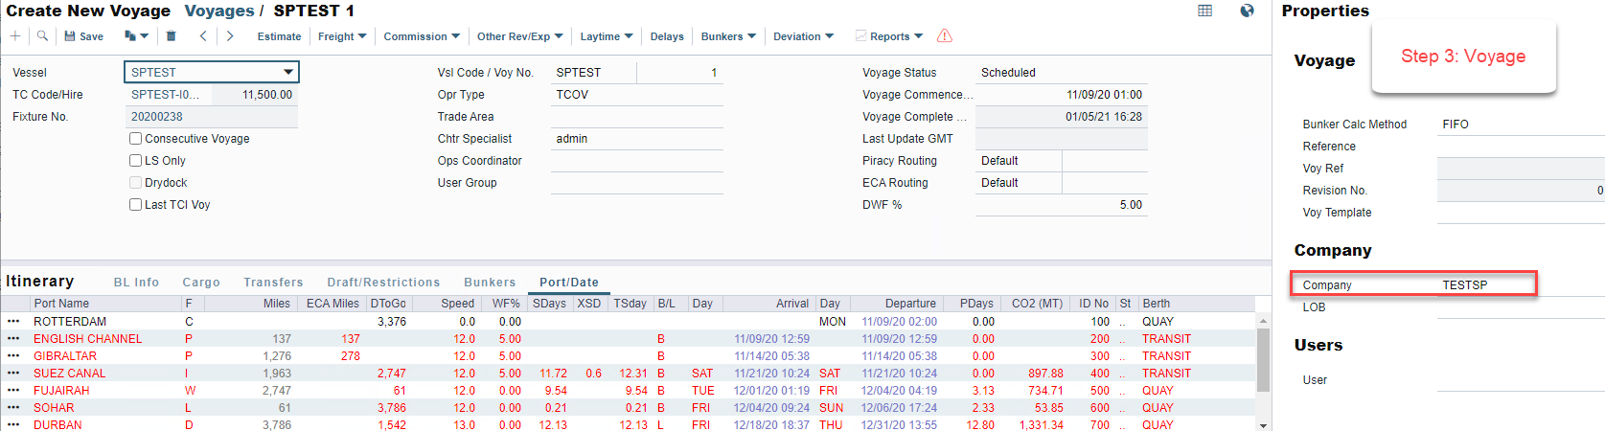This screenshot has width=1605, height=431.
Task: Expand the Freight dropdown menu
Action: tap(342, 36)
